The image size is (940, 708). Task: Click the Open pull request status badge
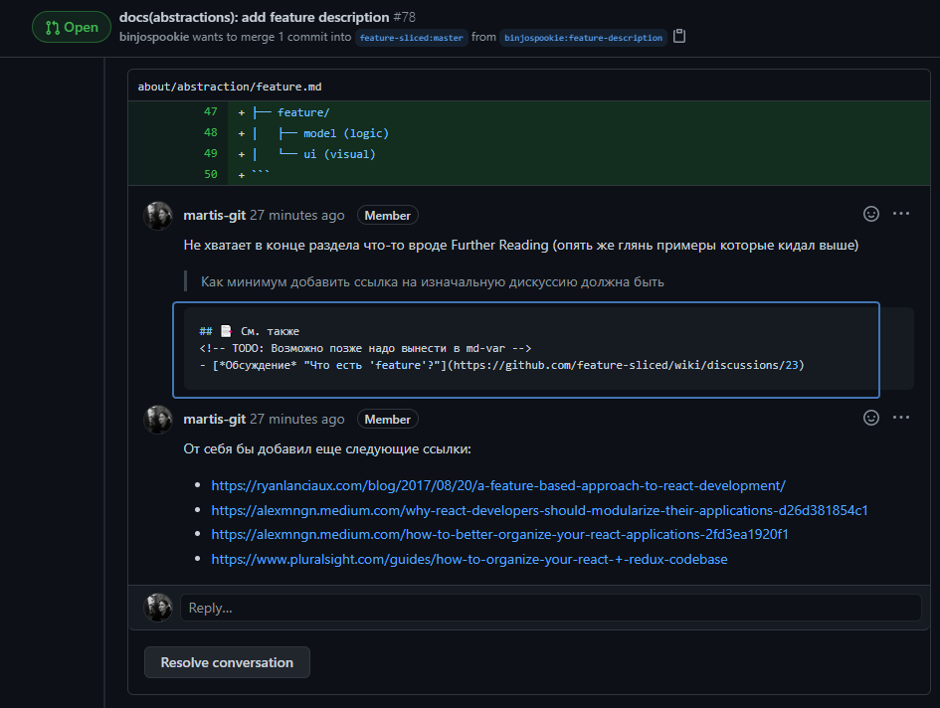(72, 27)
